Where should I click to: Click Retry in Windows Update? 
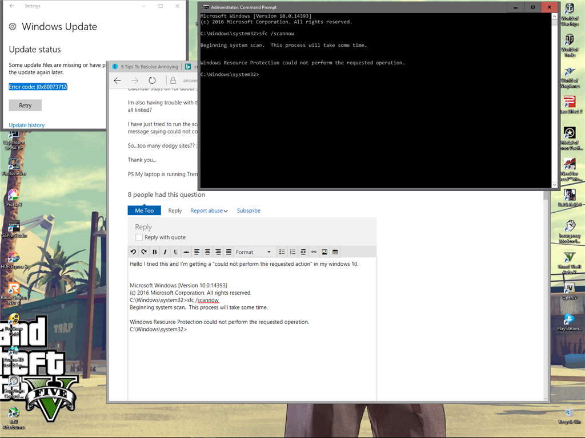pyautogui.click(x=25, y=106)
